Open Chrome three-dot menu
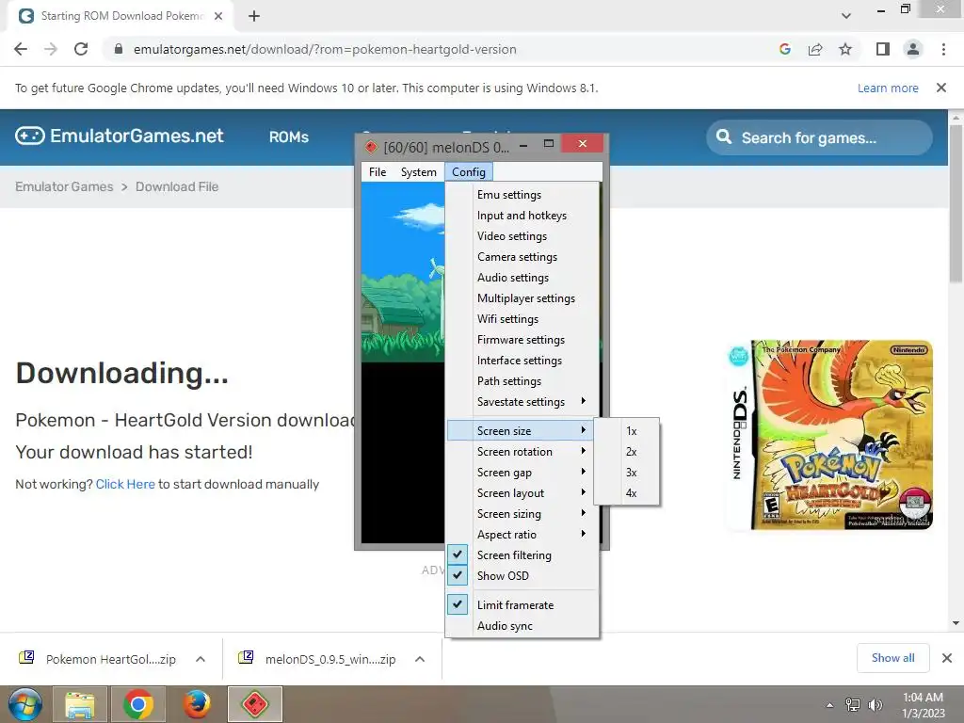Screen dimensions: 964x723 click(943, 49)
